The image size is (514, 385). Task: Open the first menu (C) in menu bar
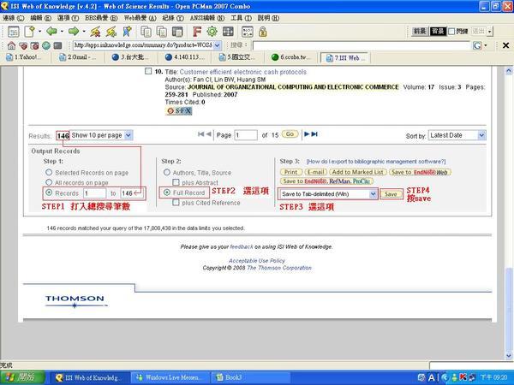(14, 18)
